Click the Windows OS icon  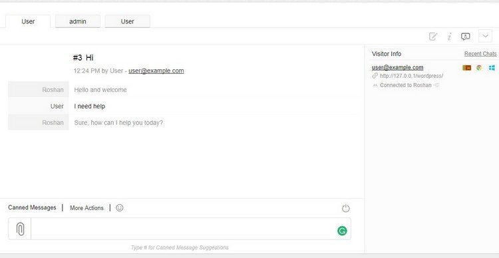(492, 68)
